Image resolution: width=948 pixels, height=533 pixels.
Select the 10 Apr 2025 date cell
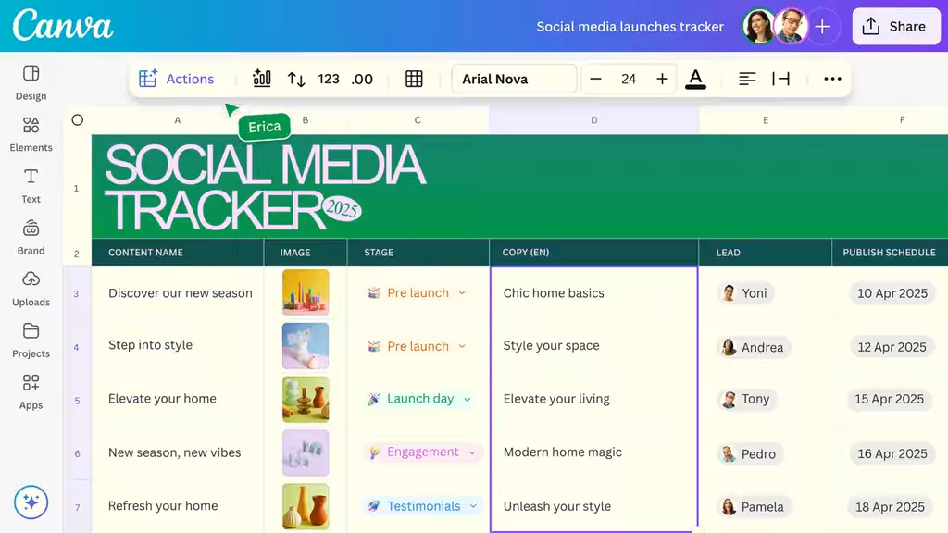892,293
